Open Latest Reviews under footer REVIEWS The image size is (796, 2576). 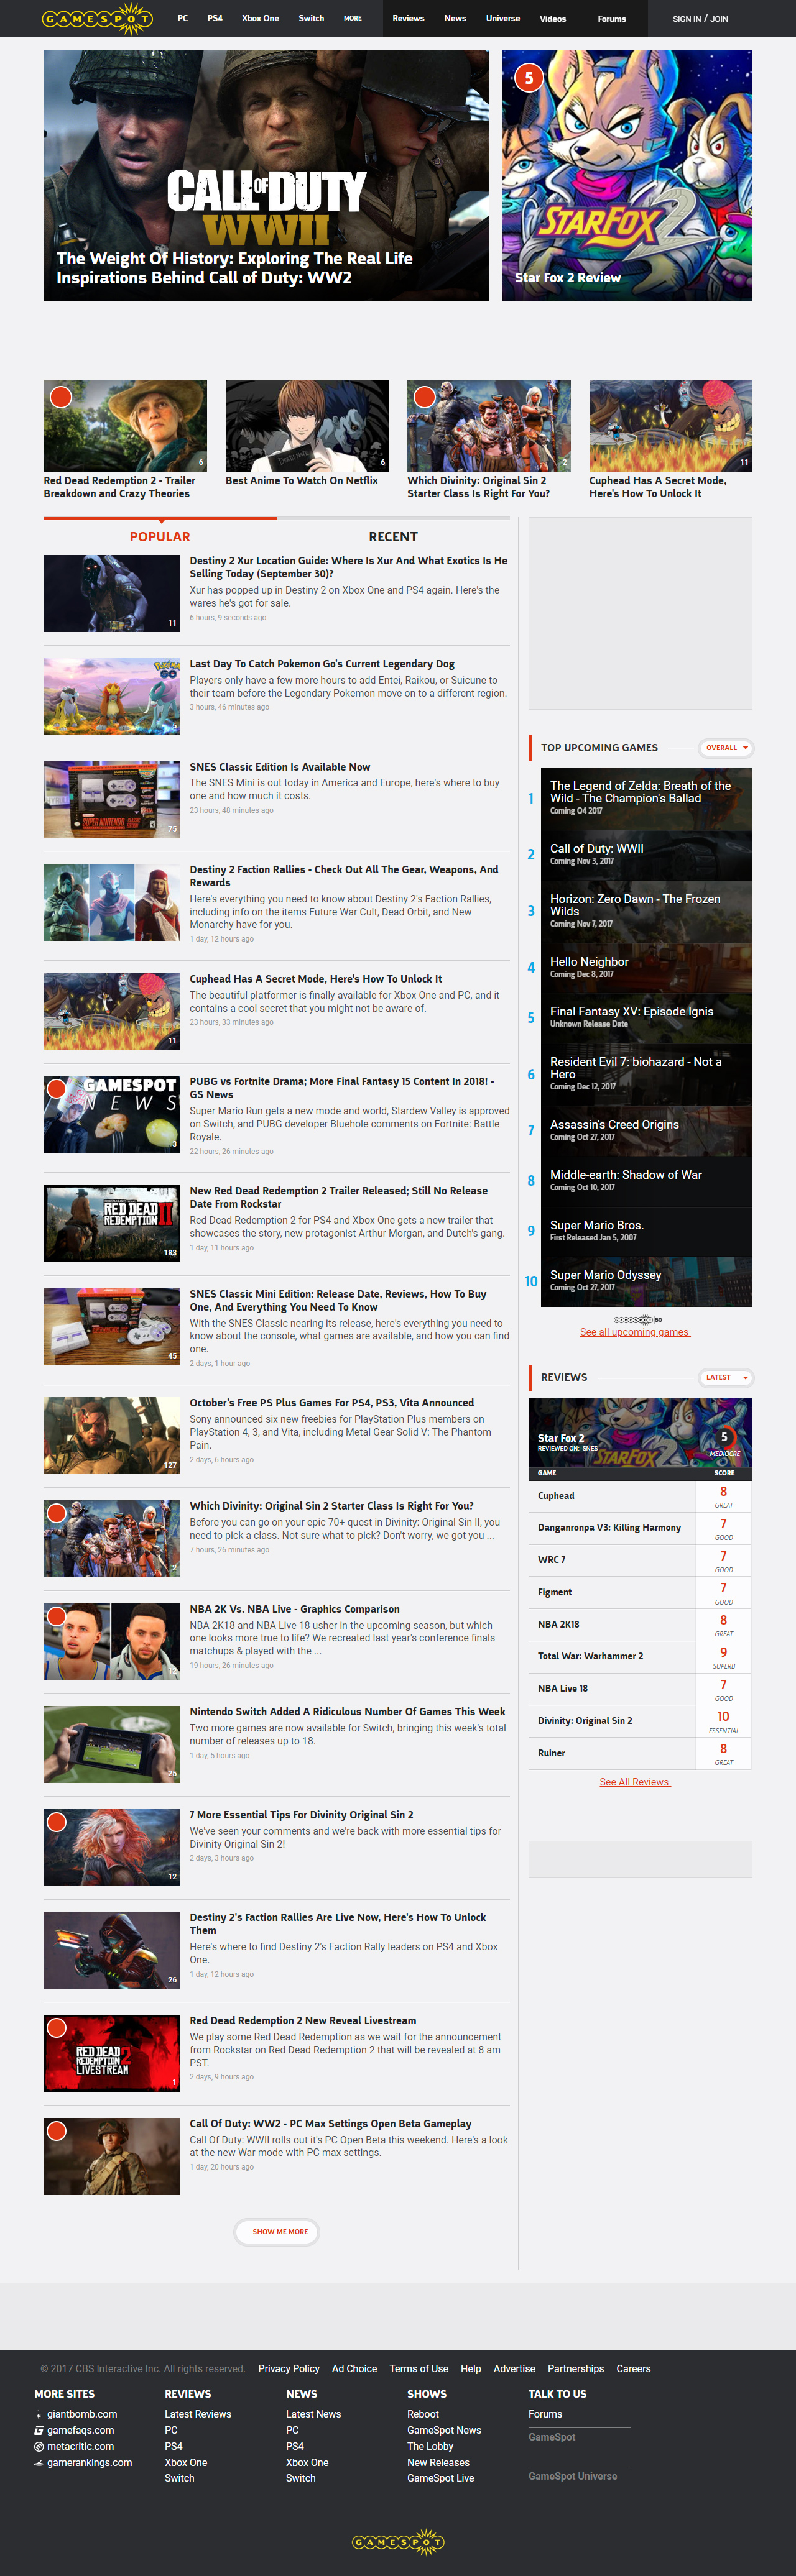198,2414
